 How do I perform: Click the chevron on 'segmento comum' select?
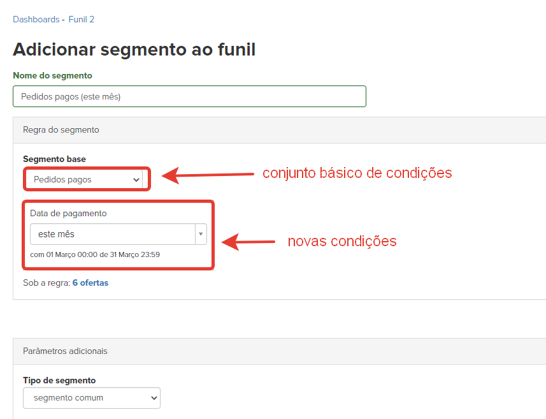coord(153,398)
